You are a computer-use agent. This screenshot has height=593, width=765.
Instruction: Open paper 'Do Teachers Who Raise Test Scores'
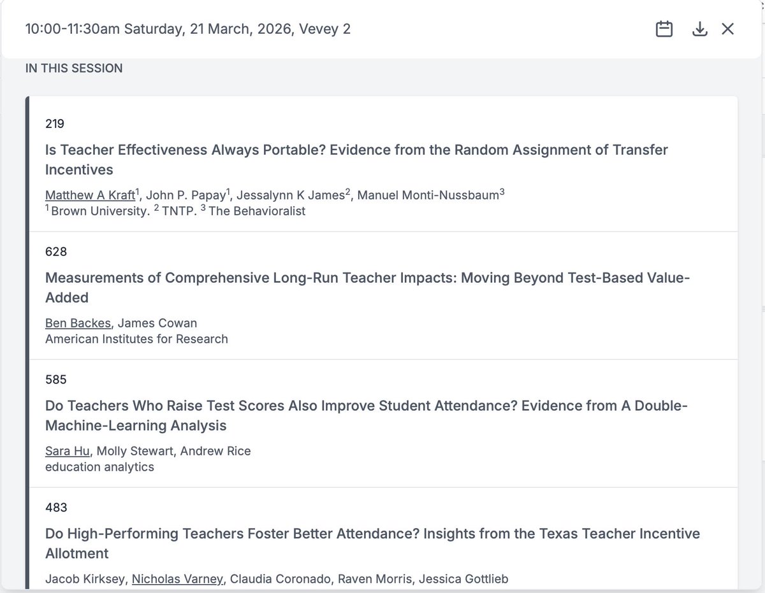click(367, 416)
